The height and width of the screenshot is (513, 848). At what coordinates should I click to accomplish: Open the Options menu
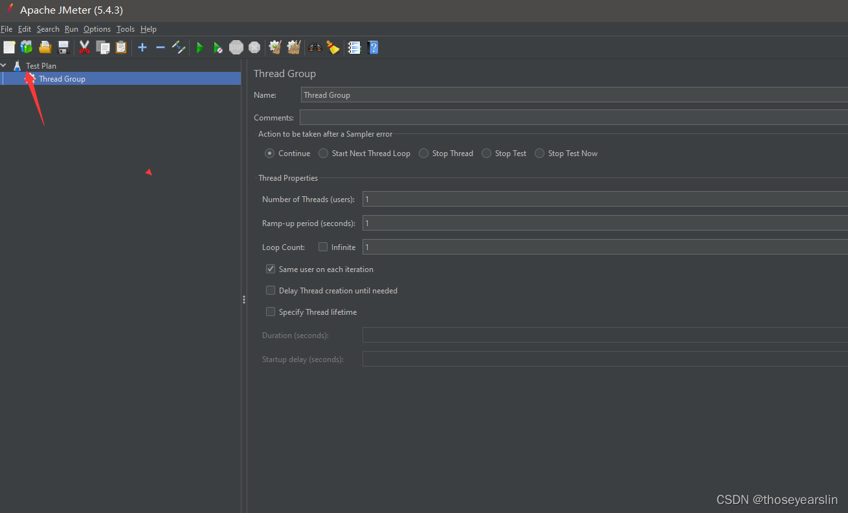coord(97,29)
